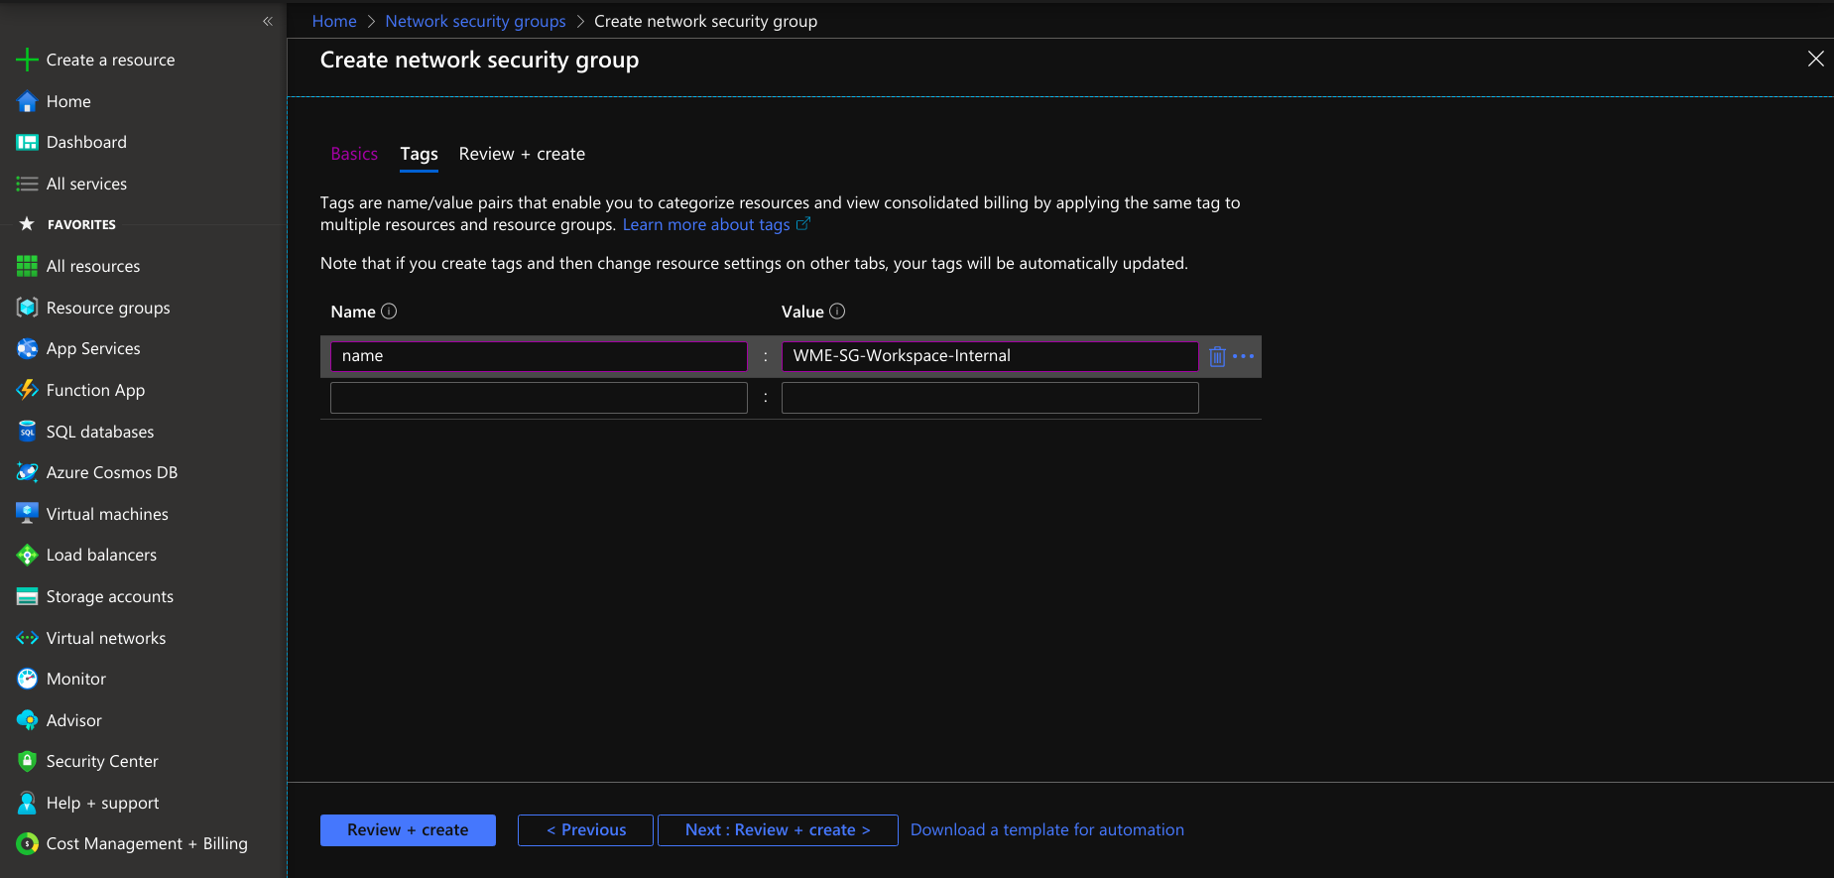Screen dimensions: 1834x878
Task: Collapse the left sidebar menu
Action: (x=267, y=21)
